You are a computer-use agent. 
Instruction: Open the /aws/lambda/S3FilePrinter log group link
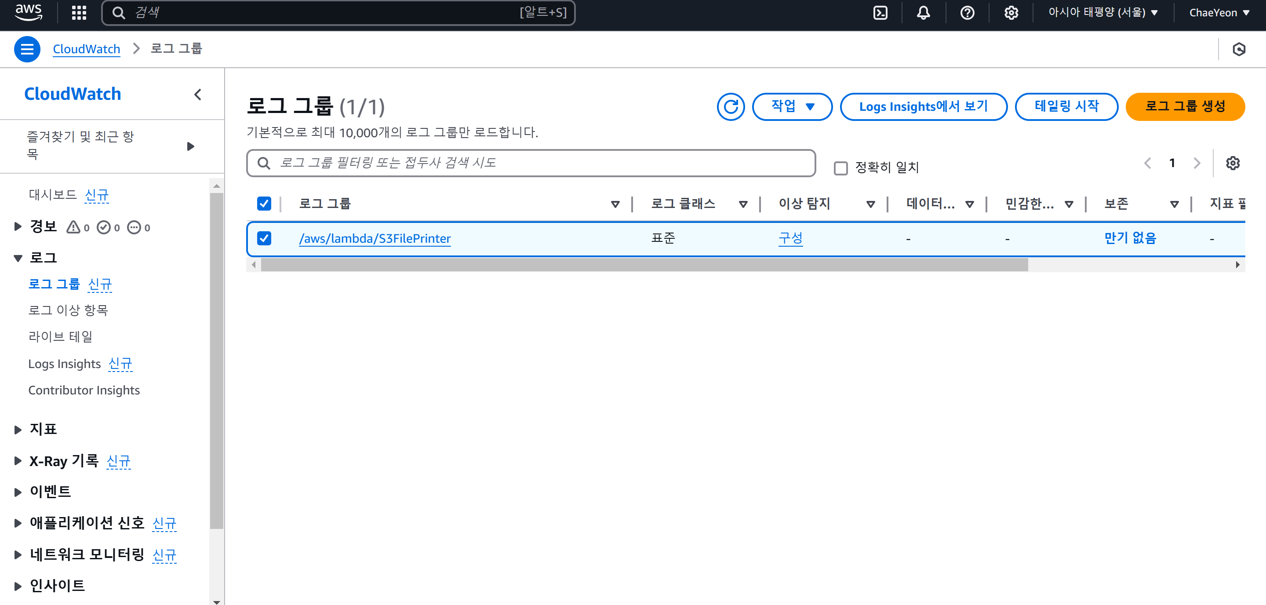(x=375, y=238)
